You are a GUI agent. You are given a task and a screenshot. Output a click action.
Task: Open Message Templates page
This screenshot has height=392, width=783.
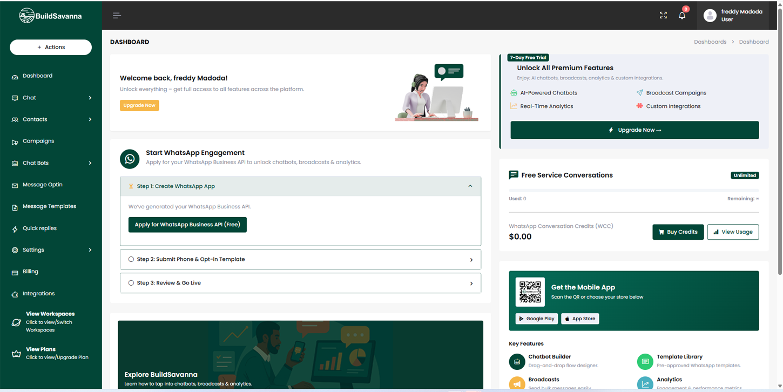[49, 206]
